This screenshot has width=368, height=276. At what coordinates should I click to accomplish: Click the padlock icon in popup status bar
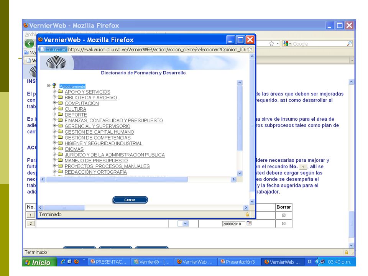tap(247, 214)
